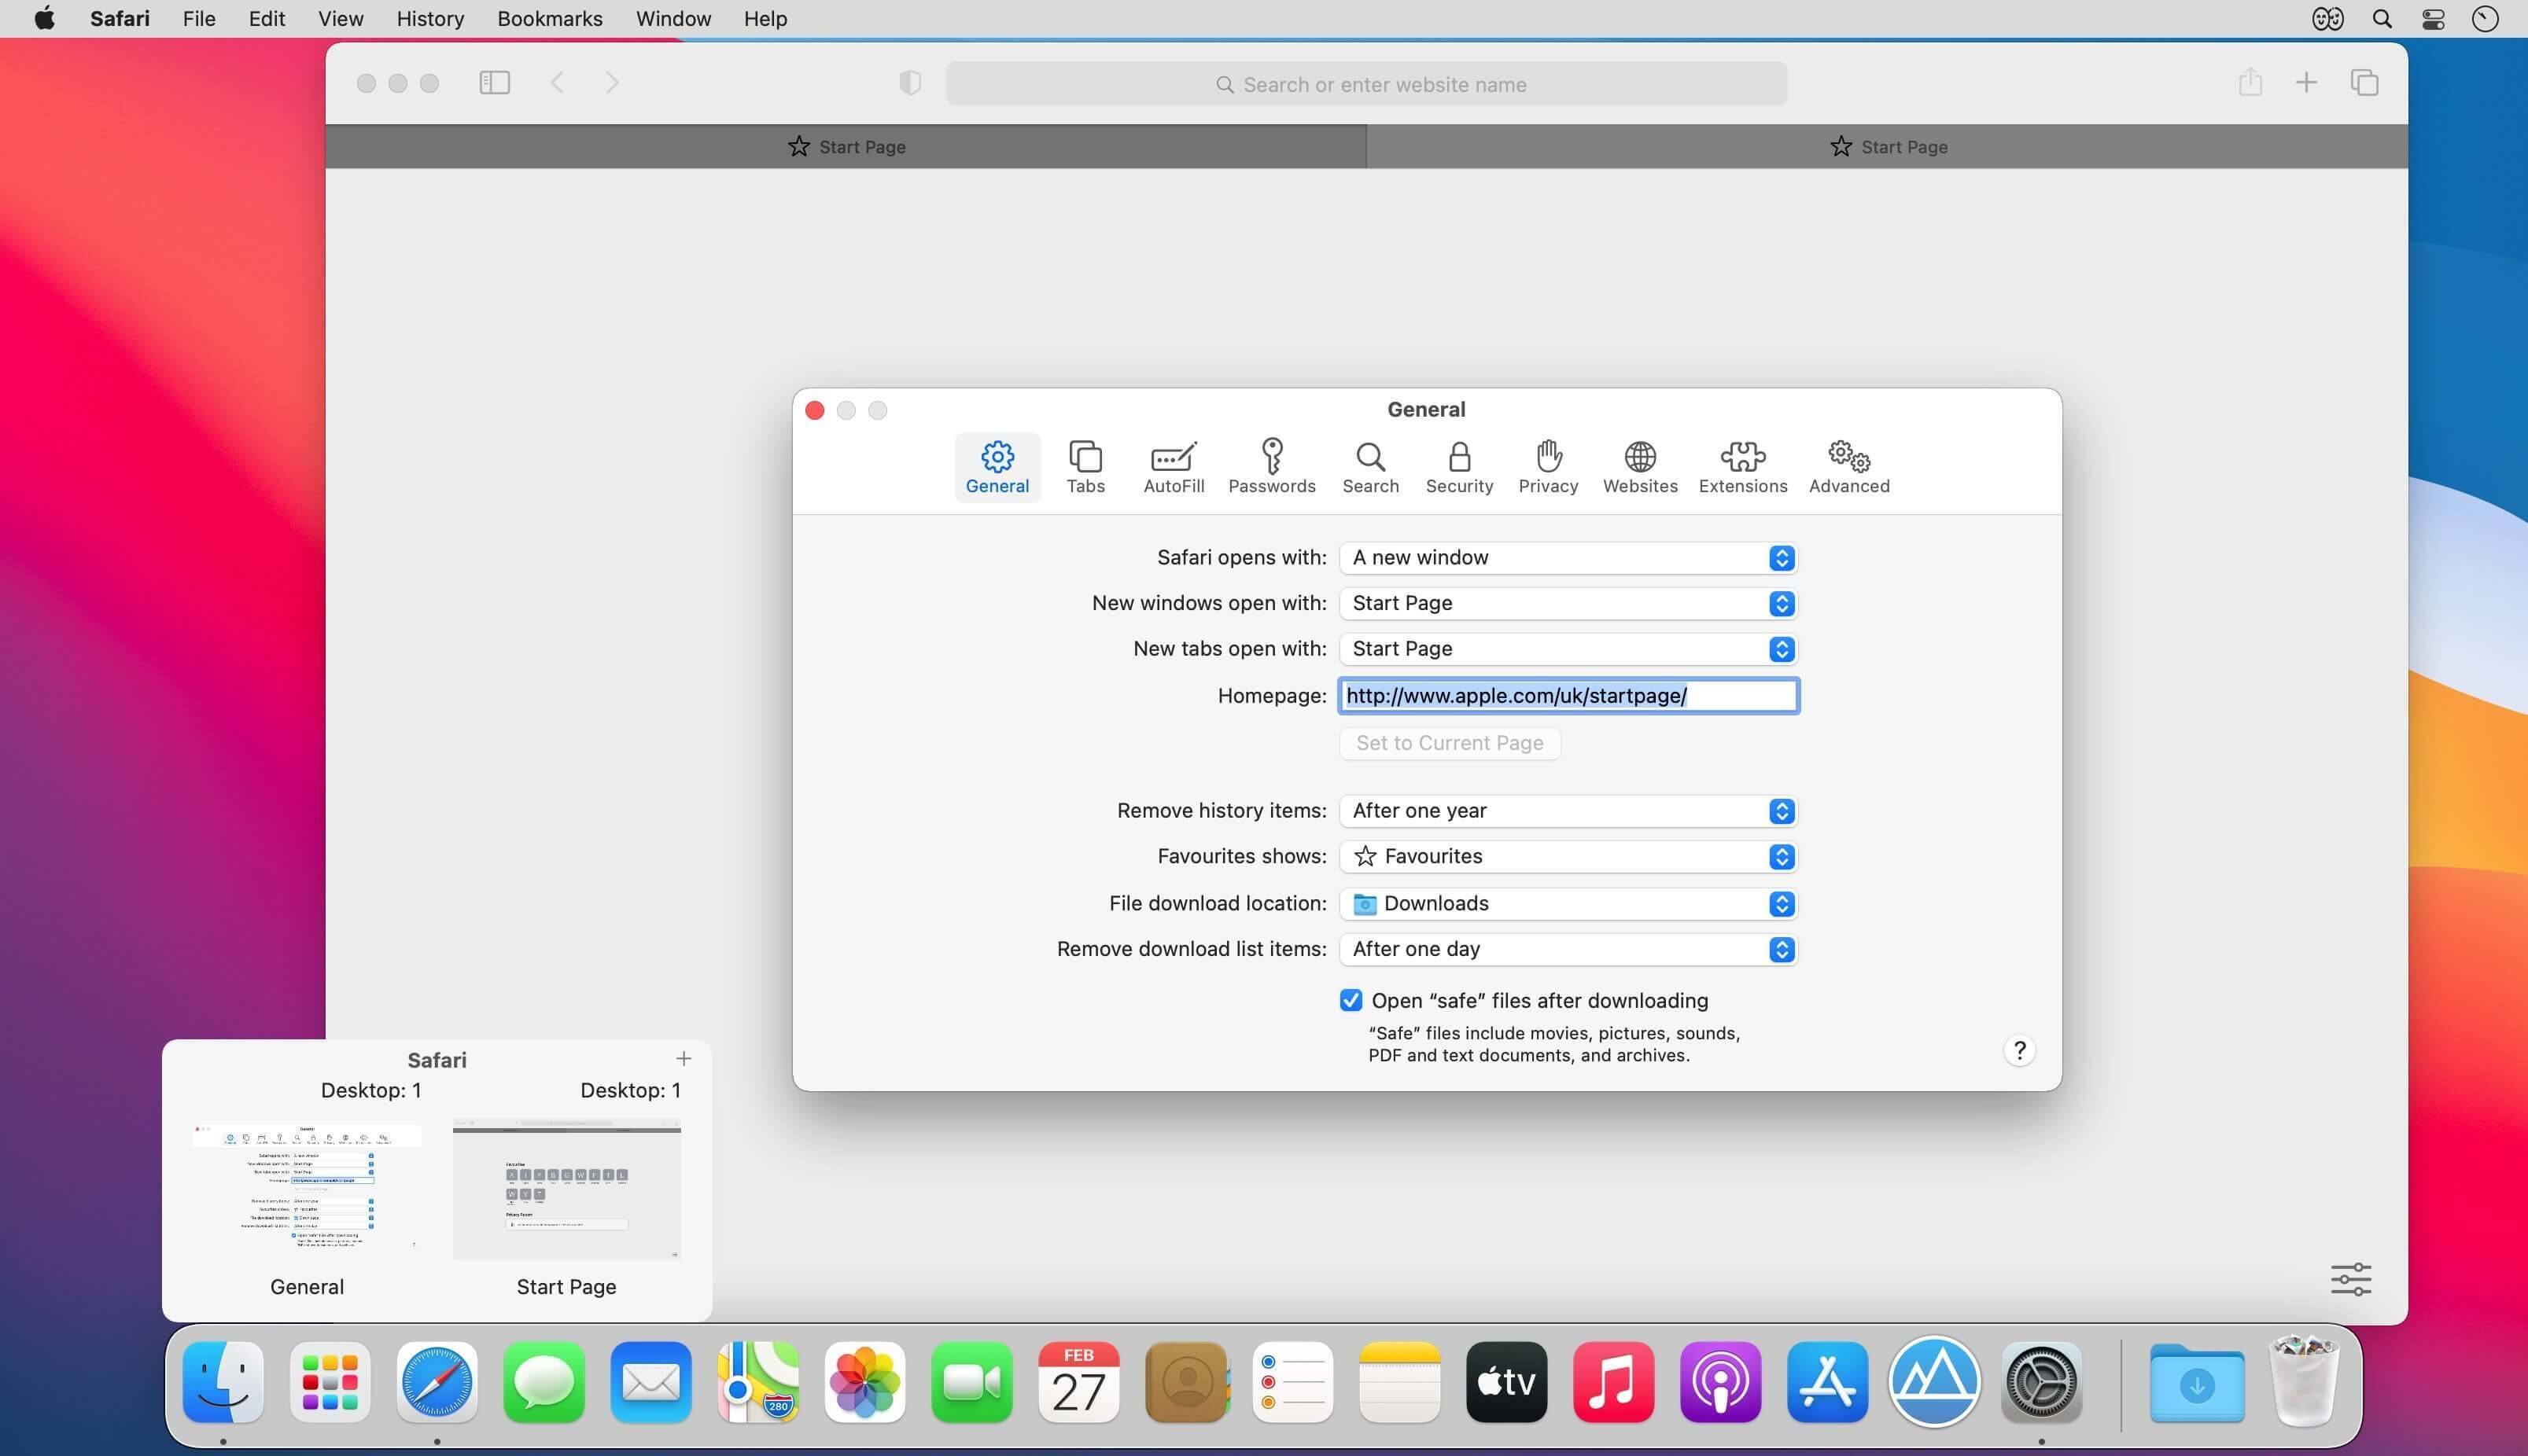Screen dimensions: 2528x1456
Task: Open the Privacy Report shield icon
Action: tap(909, 83)
